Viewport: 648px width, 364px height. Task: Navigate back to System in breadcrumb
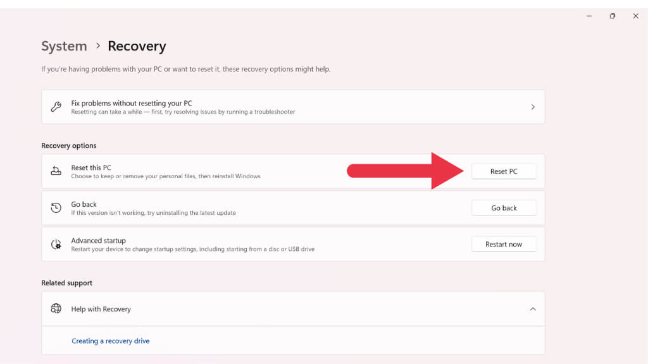(x=64, y=46)
